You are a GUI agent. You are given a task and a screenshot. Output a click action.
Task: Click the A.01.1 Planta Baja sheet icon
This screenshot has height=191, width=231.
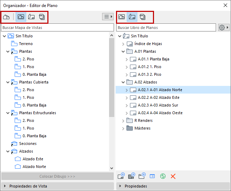point(133,59)
